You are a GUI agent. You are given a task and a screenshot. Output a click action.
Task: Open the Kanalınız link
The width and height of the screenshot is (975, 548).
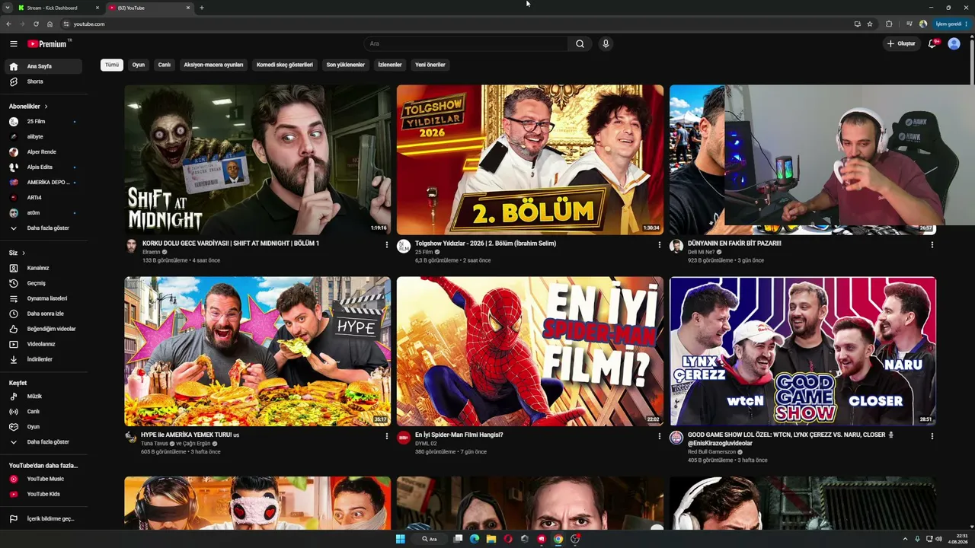[x=45, y=268]
